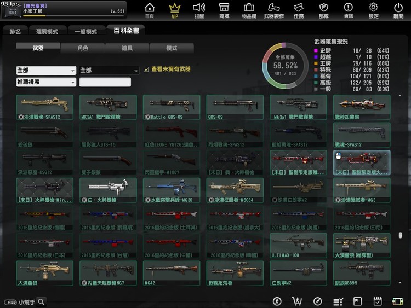Open the VIP crown icon
The width and height of the screenshot is (411, 308).
(x=175, y=10)
